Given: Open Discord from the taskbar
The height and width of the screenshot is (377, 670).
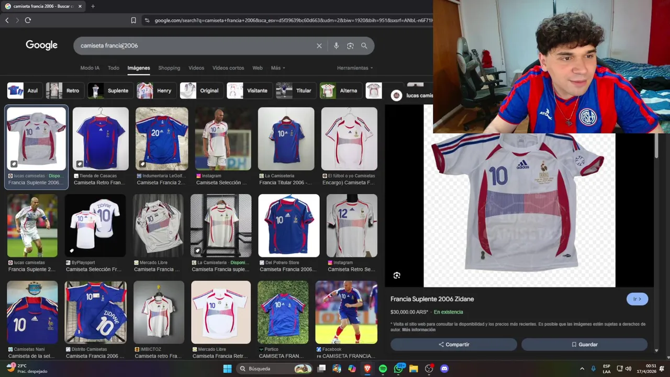Looking at the screenshot, I should click(x=444, y=369).
